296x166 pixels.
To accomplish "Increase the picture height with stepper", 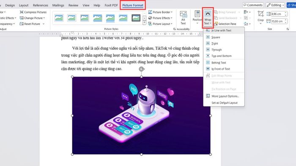I will [285, 13].
